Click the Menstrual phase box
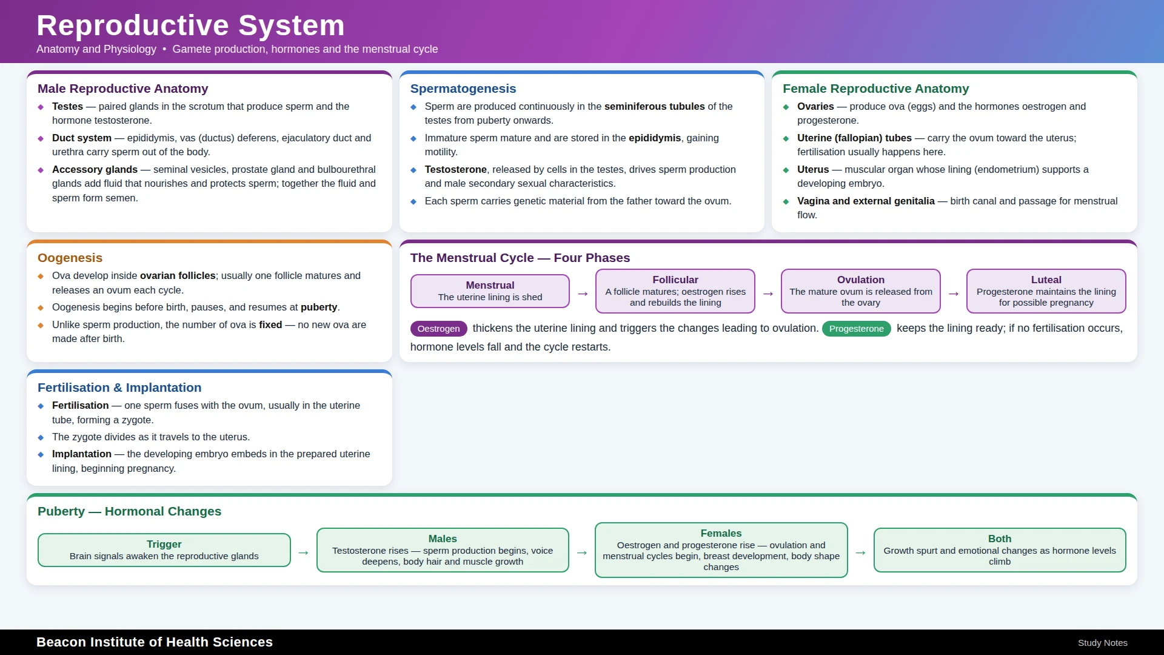The image size is (1164, 655). (x=490, y=291)
